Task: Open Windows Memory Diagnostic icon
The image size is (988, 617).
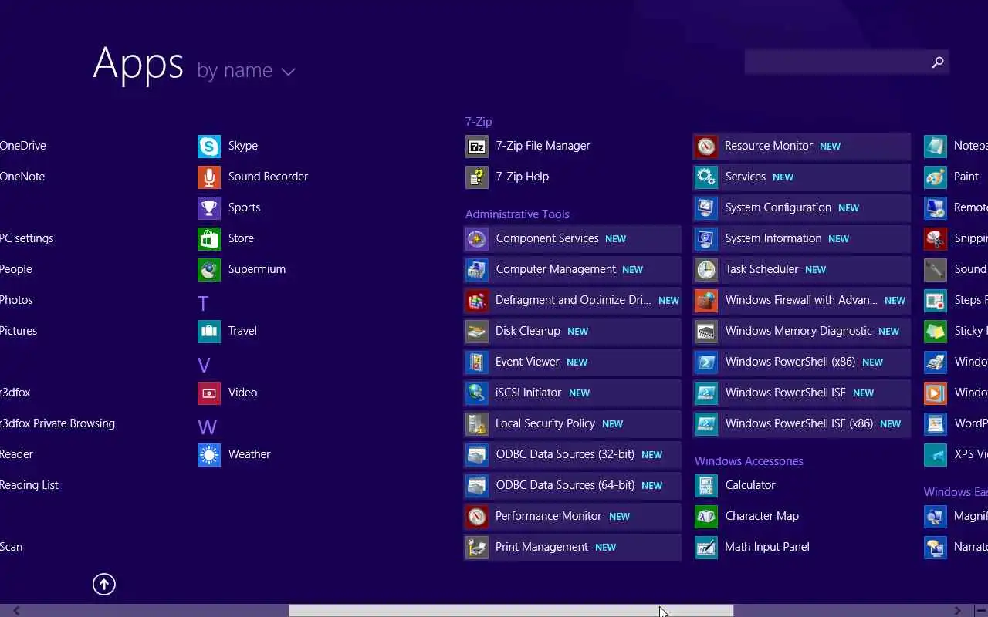Action: (x=706, y=331)
